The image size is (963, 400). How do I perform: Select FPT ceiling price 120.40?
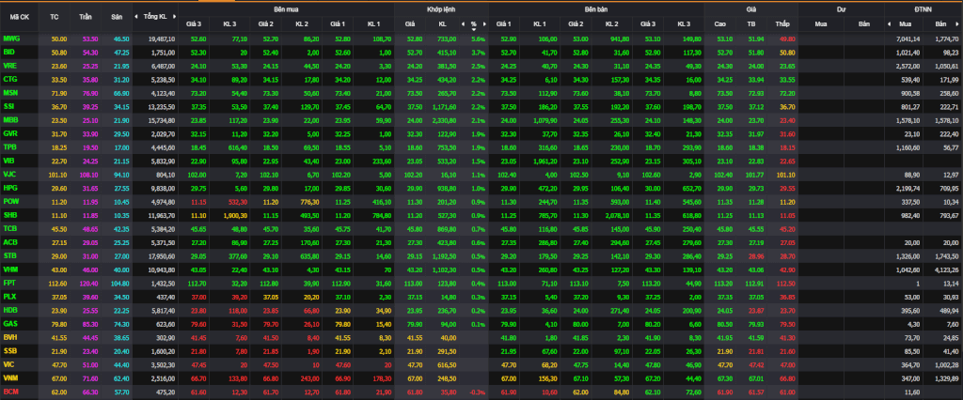[x=88, y=283]
